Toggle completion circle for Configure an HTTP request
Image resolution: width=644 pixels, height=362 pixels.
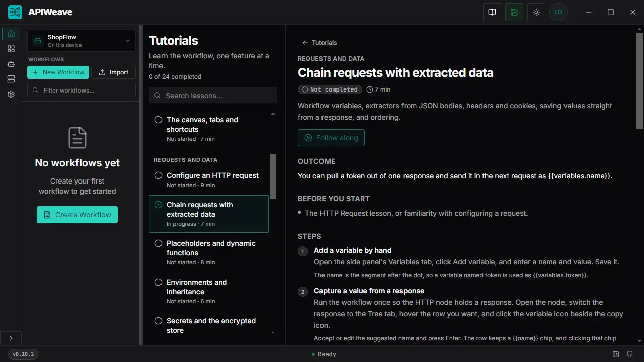point(158,175)
